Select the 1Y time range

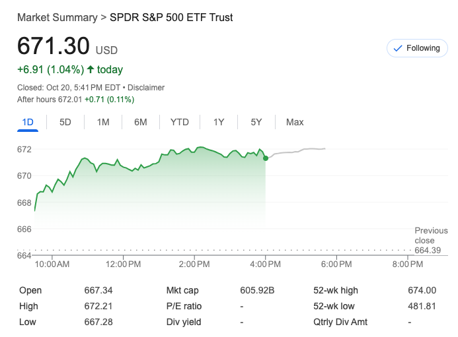click(x=219, y=122)
